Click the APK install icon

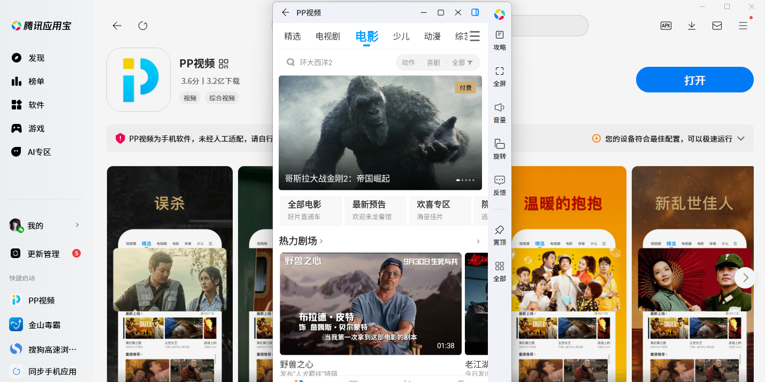pos(666,25)
